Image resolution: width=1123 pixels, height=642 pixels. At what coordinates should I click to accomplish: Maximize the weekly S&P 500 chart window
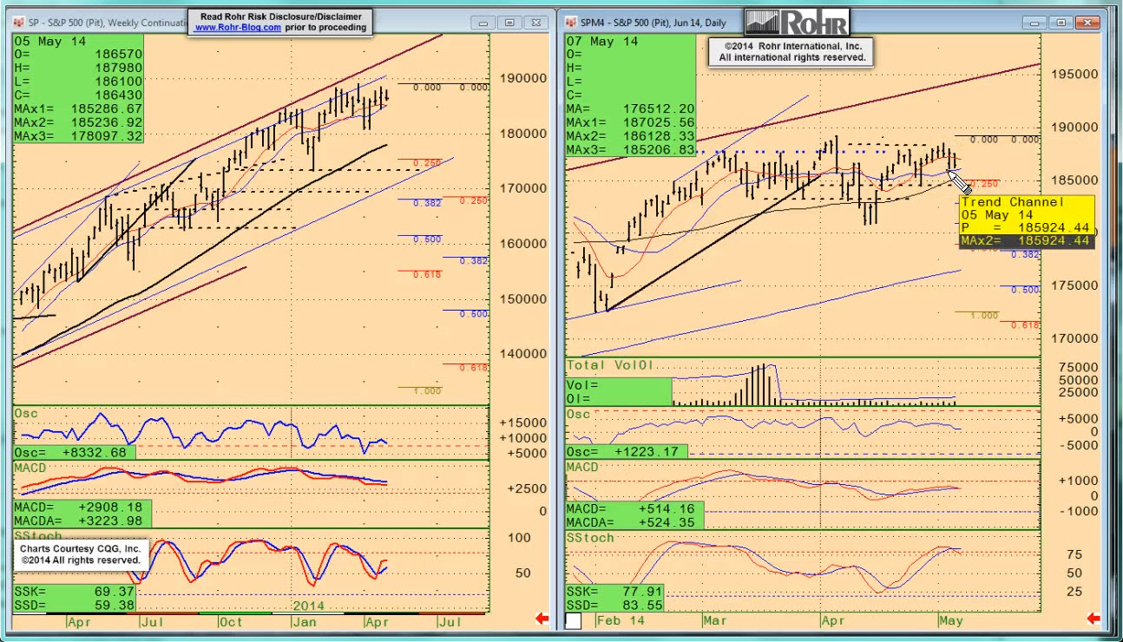509,23
